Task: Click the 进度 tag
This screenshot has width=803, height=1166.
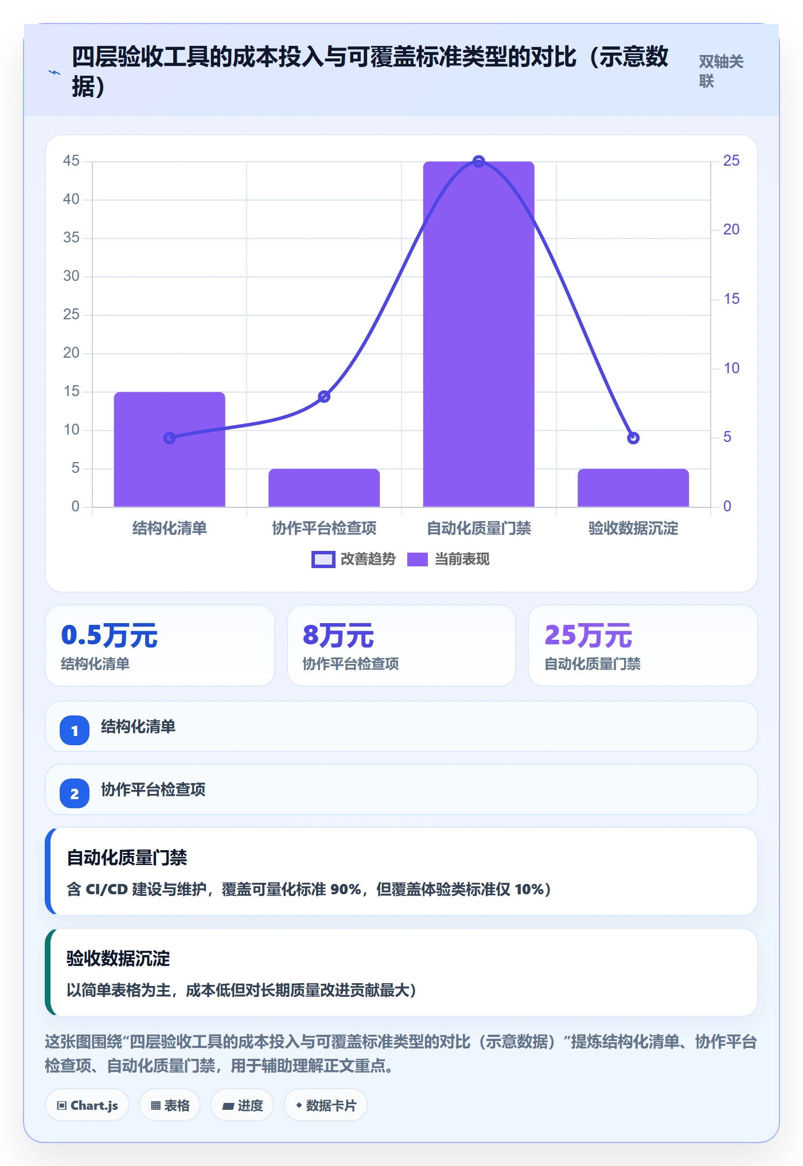Action: coord(242,1105)
